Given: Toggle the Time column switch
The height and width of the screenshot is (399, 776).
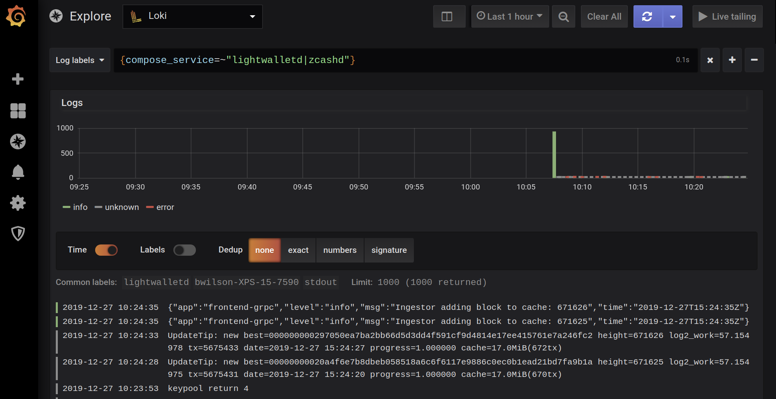Looking at the screenshot, I should coord(106,250).
